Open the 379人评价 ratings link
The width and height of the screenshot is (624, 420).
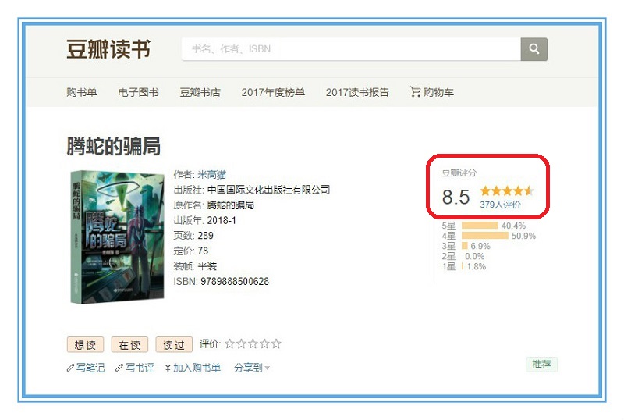(500, 205)
